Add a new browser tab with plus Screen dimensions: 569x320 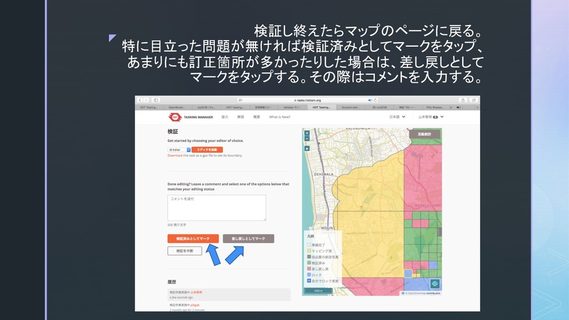tap(477, 107)
